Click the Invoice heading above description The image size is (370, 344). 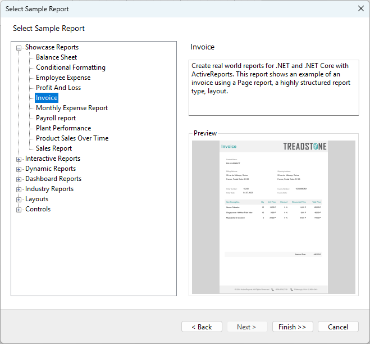point(203,47)
